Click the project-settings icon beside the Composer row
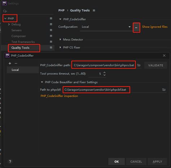Viewport: 171px width, 168px height. point(51,36)
